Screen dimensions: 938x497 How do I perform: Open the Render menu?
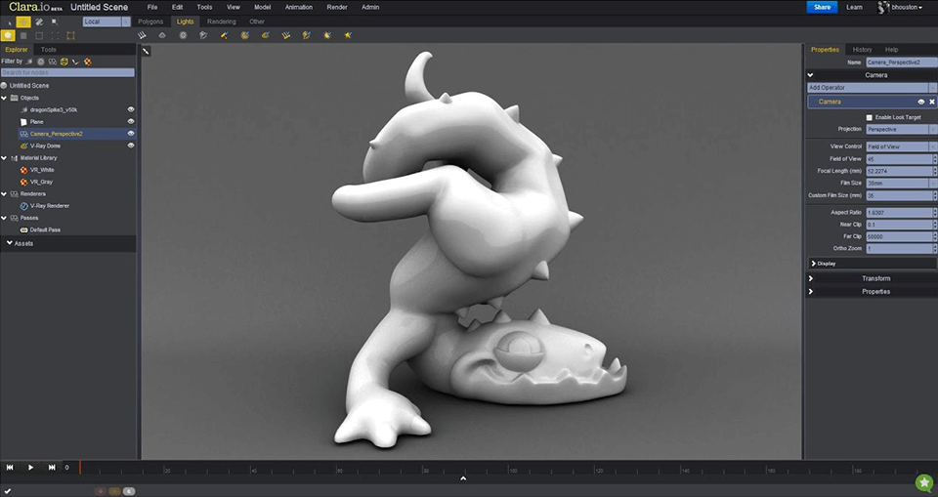pyautogui.click(x=337, y=7)
